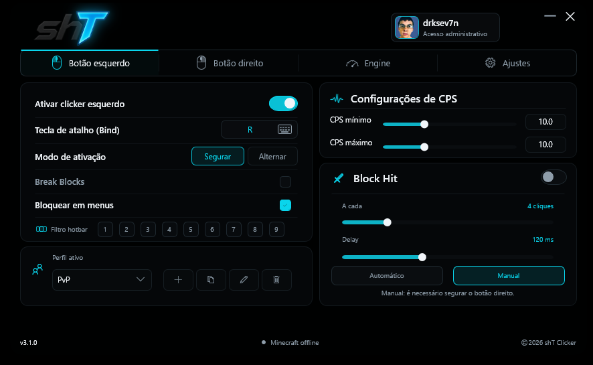Screen dimensions: 593x365
Task: Toggle hotbar slot 8 filter
Action: tap(255, 229)
